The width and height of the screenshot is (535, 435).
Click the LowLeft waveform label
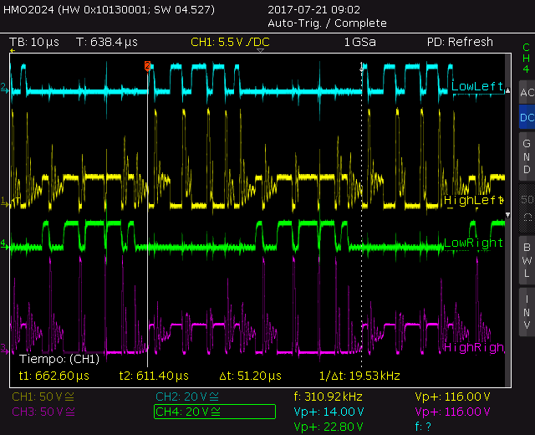click(477, 86)
